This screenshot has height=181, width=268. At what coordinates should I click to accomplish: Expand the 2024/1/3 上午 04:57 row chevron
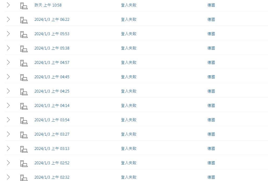coord(8,63)
